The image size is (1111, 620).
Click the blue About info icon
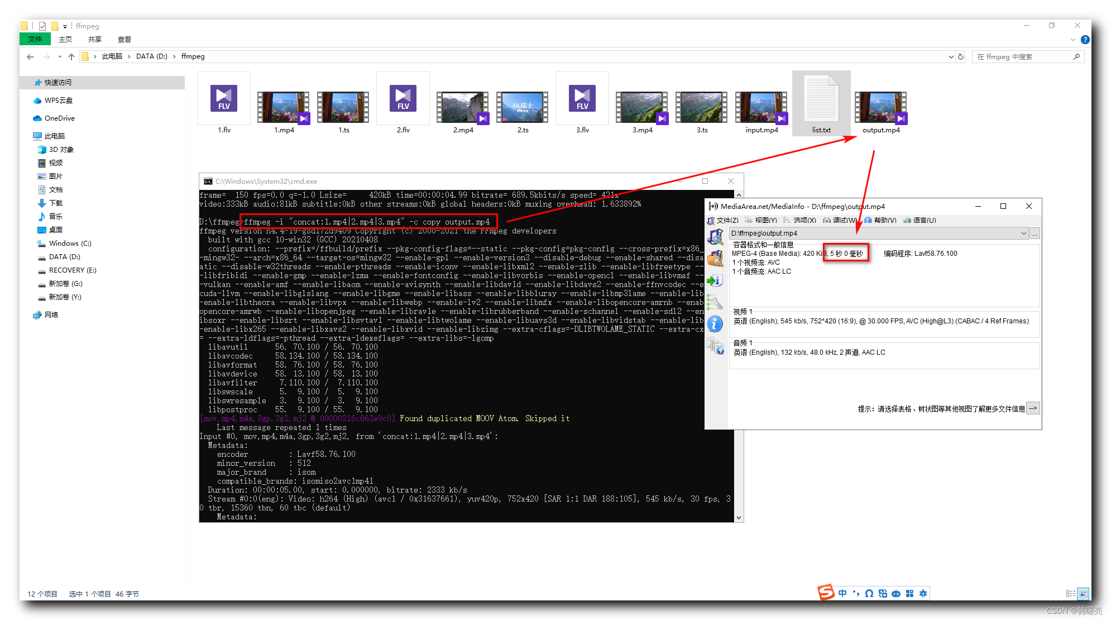tap(715, 324)
